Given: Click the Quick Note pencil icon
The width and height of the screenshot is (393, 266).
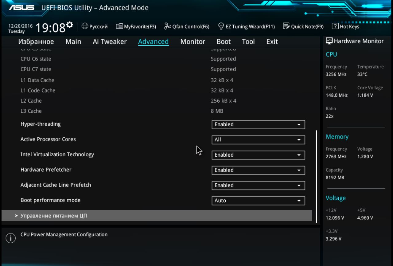Looking at the screenshot, I should [286, 26].
